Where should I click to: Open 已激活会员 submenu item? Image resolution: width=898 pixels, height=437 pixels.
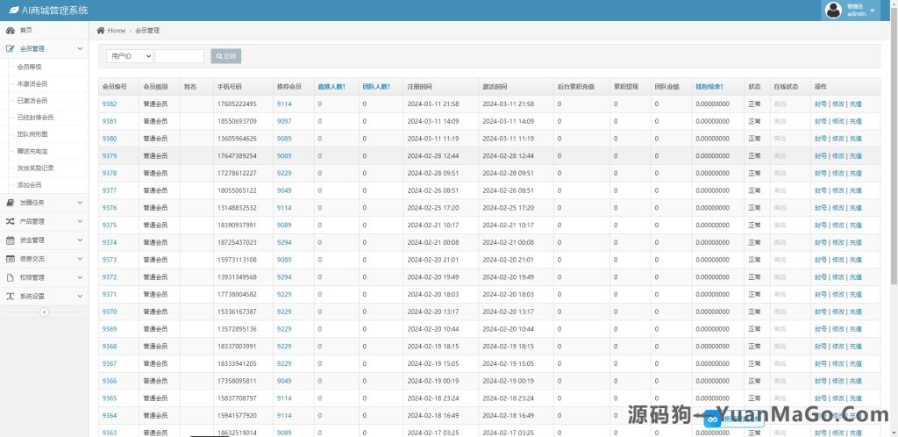click(32, 101)
